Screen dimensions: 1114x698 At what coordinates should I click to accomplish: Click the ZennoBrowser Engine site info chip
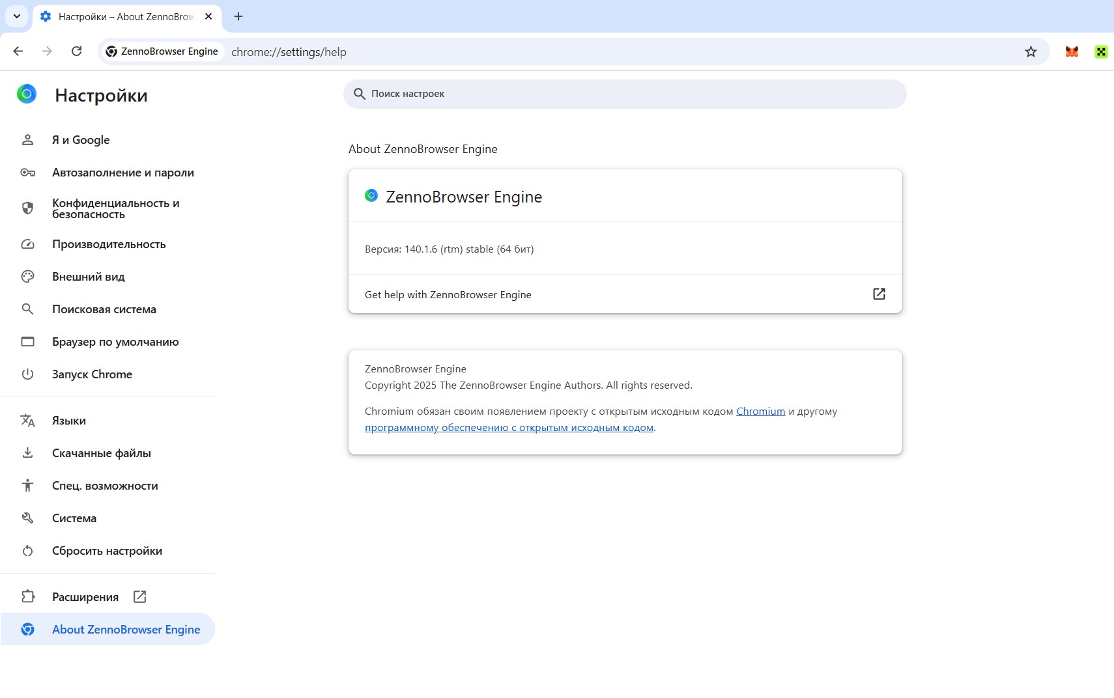[162, 51]
